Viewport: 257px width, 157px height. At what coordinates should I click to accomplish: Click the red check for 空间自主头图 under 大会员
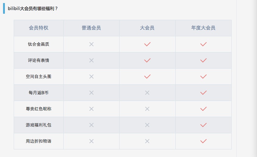coord(147,77)
